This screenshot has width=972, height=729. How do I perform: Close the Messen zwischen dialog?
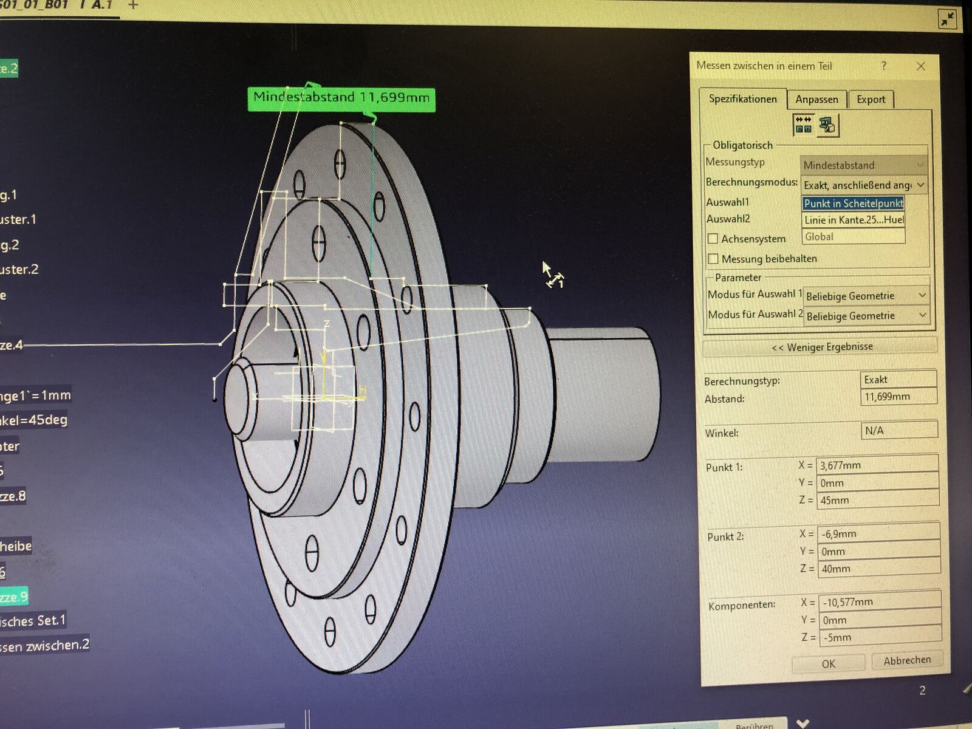click(921, 66)
